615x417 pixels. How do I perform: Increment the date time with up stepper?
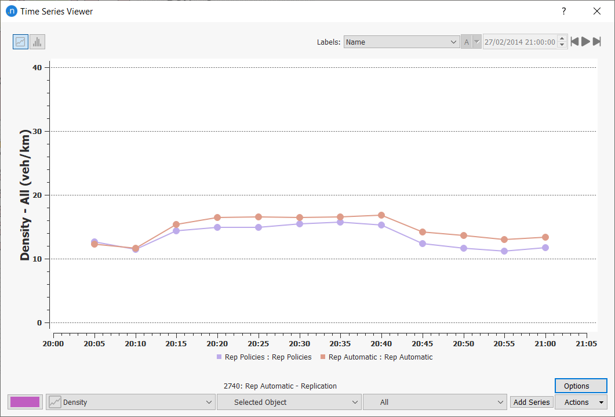tap(562, 39)
